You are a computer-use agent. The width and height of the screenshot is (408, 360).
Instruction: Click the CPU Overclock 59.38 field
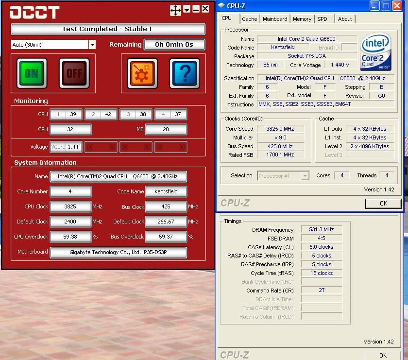click(70, 237)
